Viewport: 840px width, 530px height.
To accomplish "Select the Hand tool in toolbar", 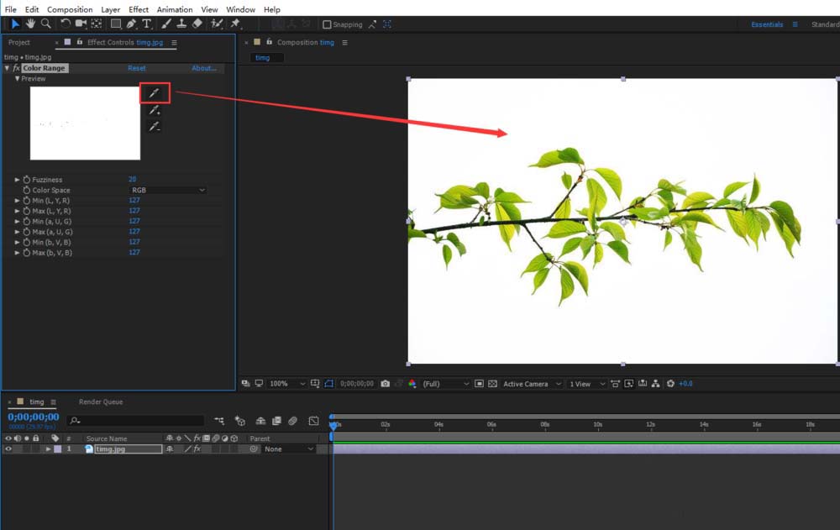I will (30, 24).
